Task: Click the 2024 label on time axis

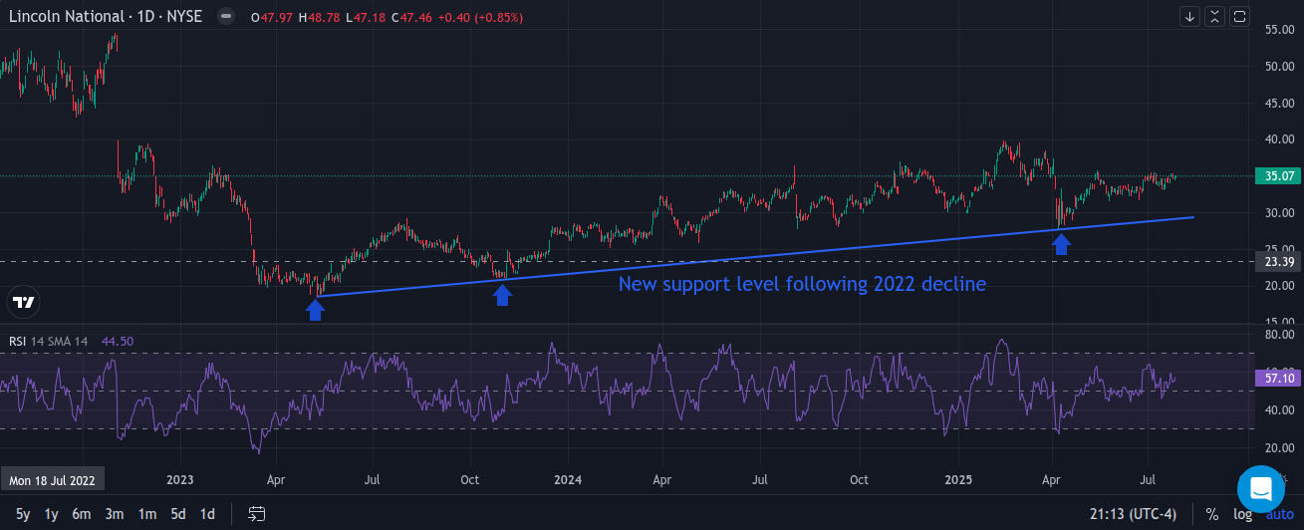Action: coord(566,479)
